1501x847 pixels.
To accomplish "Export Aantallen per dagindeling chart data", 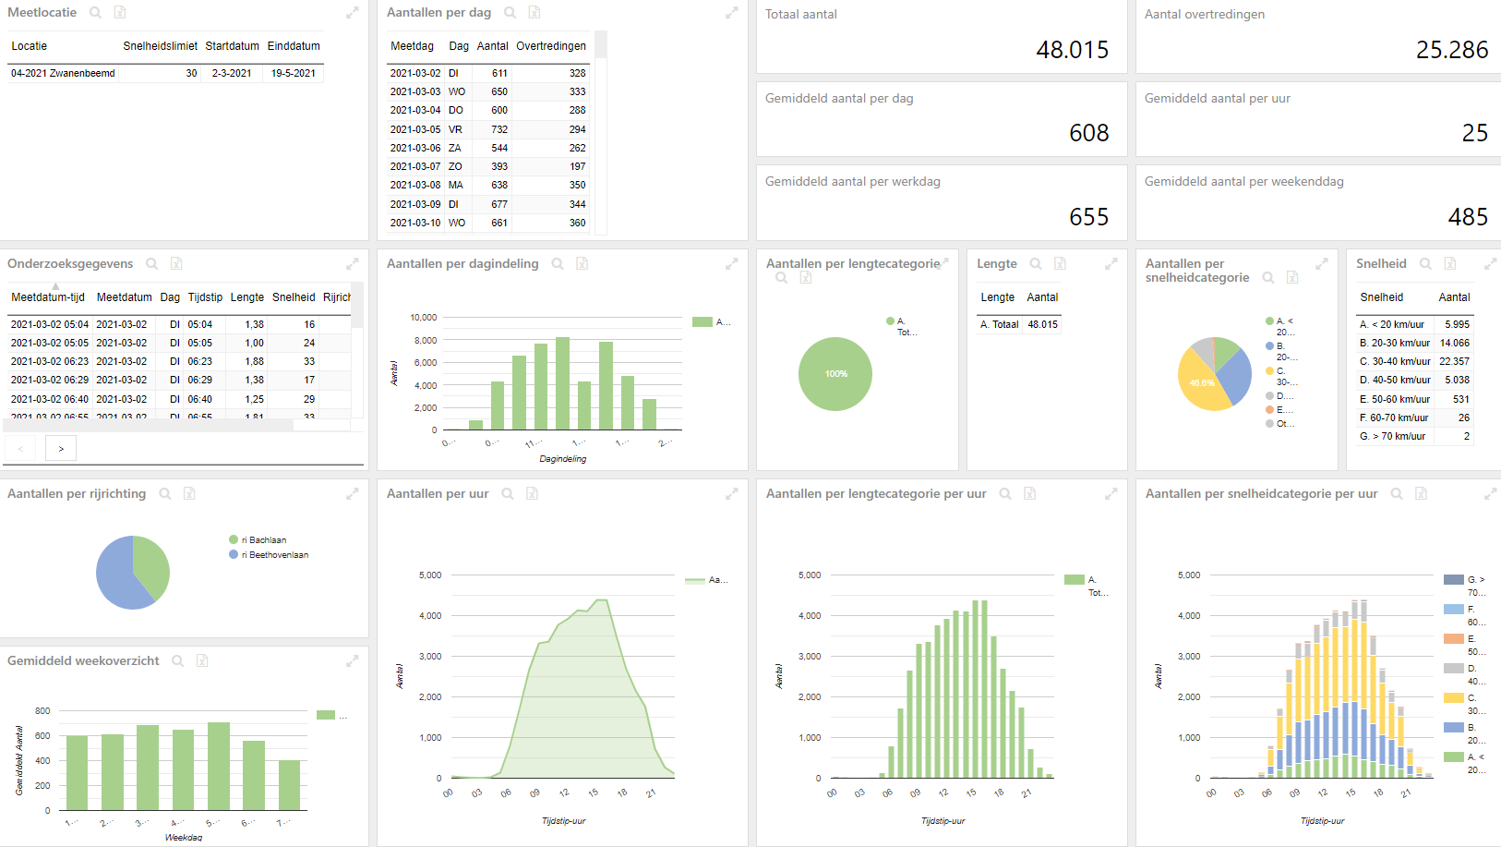I will point(582,264).
